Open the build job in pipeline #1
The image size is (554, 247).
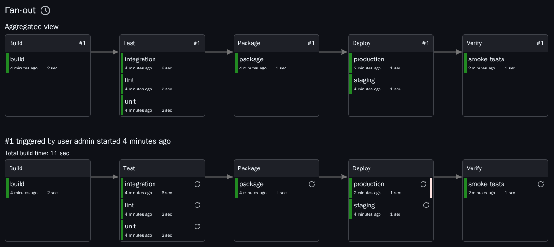17,184
